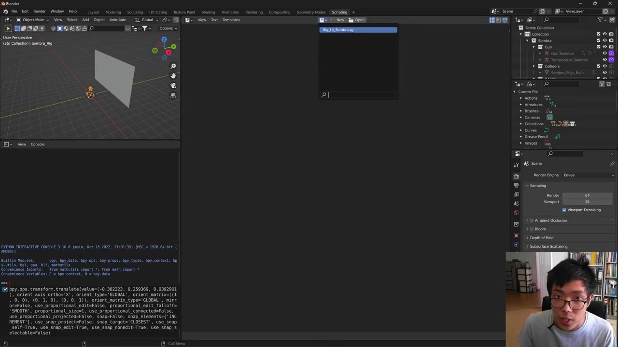Expand the Armatures entry in Current File
This screenshot has height=347, width=618.
point(520,105)
